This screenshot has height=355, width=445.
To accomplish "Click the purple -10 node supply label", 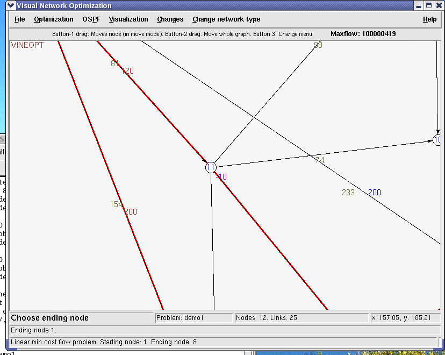I will point(221,177).
